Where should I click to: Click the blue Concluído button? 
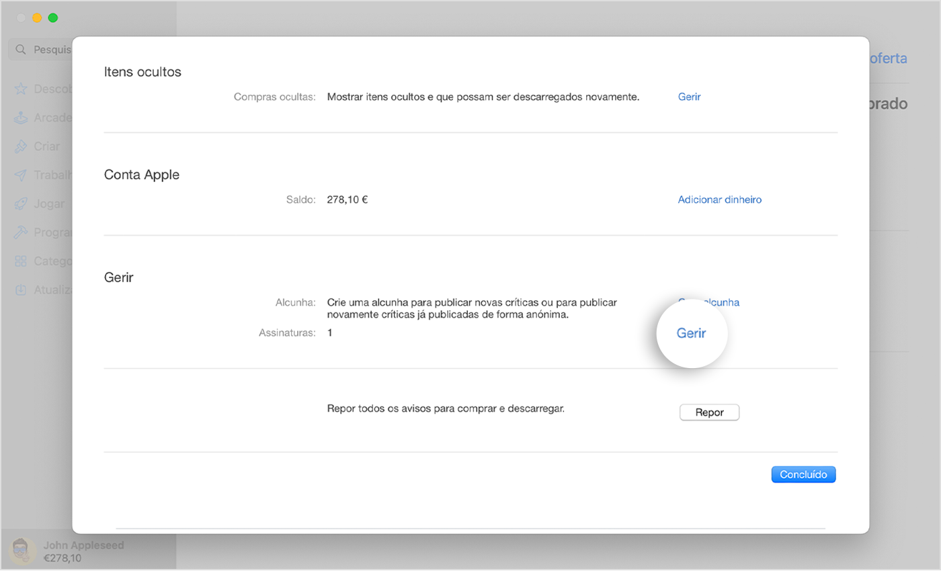[803, 474]
